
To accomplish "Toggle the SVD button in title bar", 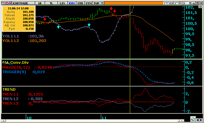I will [80, 3].
